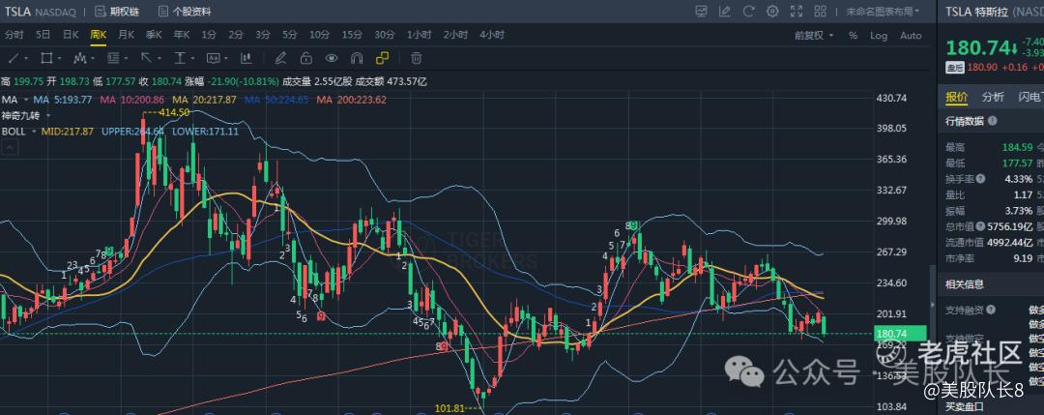Select the 30分 interval
This screenshot has height=415, width=1044.
tap(385, 35)
